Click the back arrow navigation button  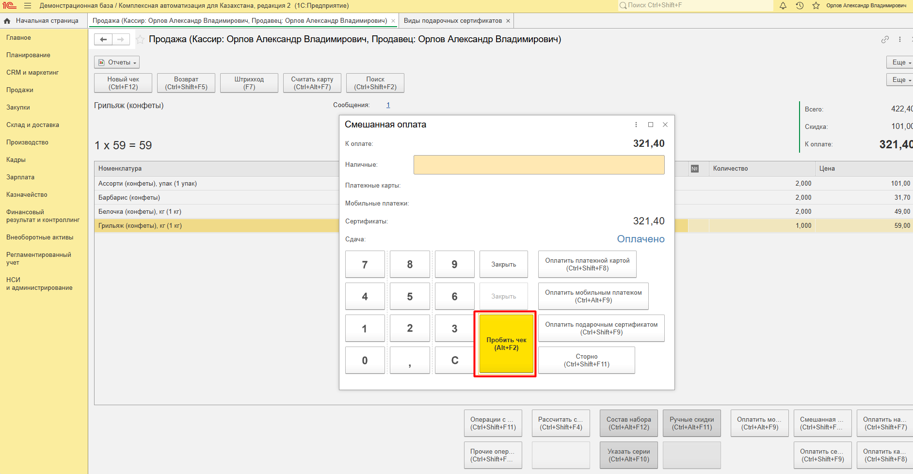pyautogui.click(x=103, y=40)
